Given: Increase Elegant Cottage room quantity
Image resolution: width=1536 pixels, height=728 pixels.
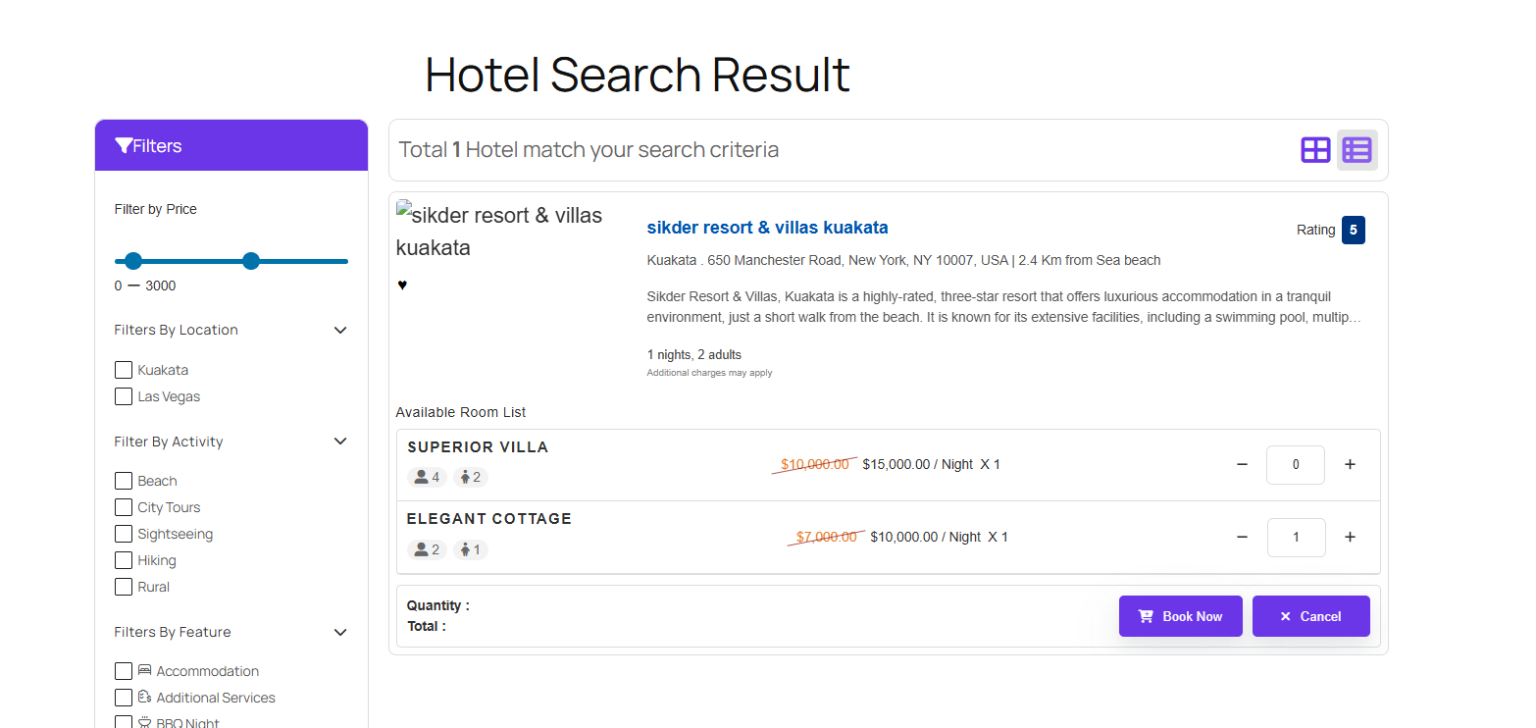Looking at the screenshot, I should tap(1350, 538).
